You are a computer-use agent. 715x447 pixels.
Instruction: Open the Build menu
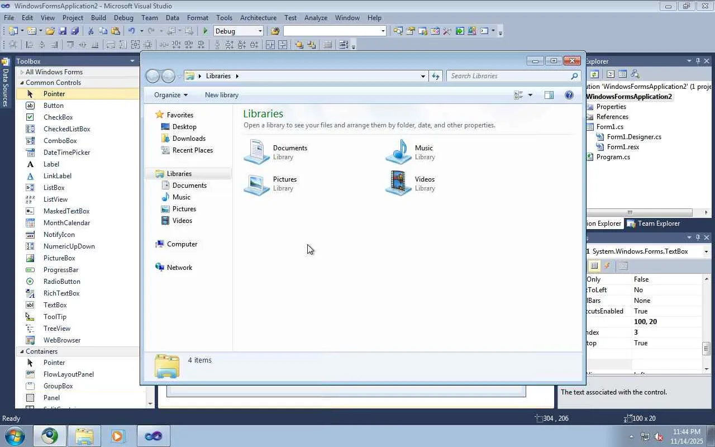[98, 17]
